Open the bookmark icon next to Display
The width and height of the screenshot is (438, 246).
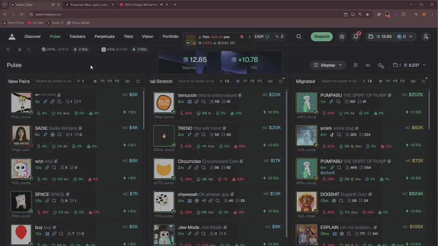pyautogui.click(x=355, y=65)
